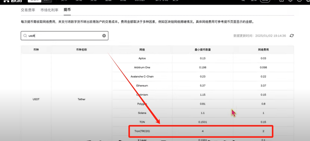Click the 最小提币数量 column header
Screen dimensions: 310x141
[x=203, y=50]
